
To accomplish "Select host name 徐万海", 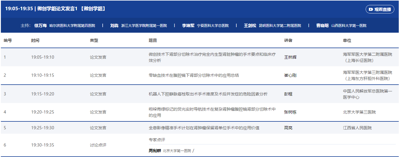I will pyautogui.click(x=40, y=26).
